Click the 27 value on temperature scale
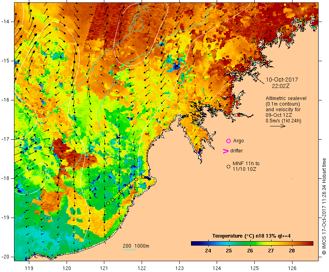 tap(271, 251)
